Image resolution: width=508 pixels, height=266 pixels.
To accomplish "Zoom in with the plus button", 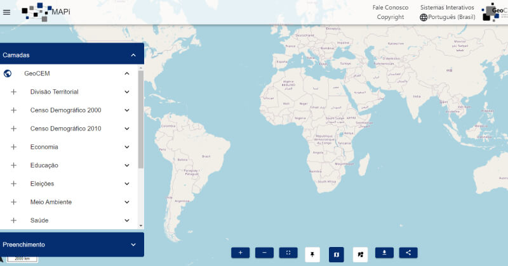I will 240,253.
